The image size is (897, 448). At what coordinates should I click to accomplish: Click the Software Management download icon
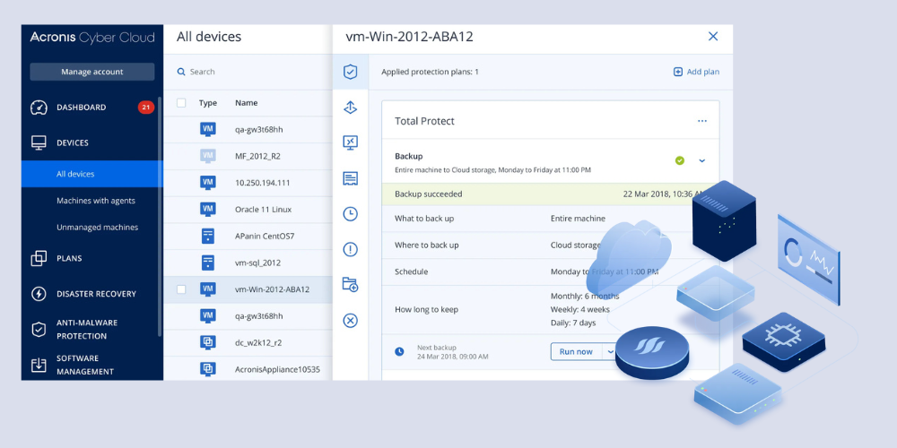click(39, 366)
